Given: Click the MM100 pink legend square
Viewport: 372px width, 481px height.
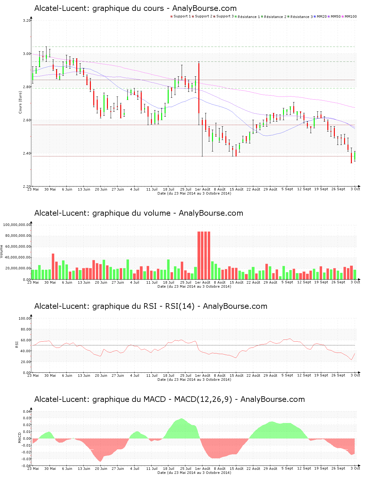Looking at the screenshot, I should click(x=343, y=16).
